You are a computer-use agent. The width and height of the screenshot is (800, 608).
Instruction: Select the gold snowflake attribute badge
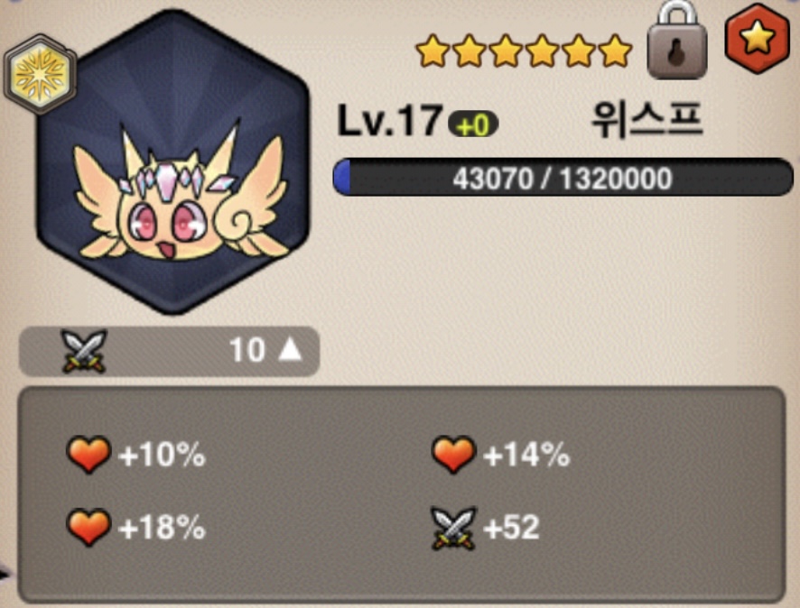41,74
